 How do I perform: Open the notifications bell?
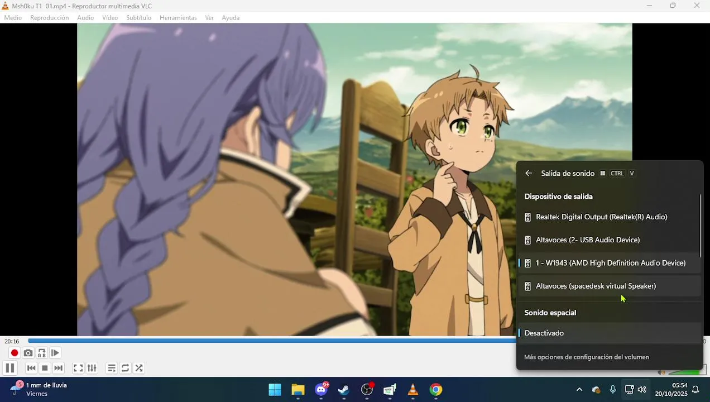point(695,390)
